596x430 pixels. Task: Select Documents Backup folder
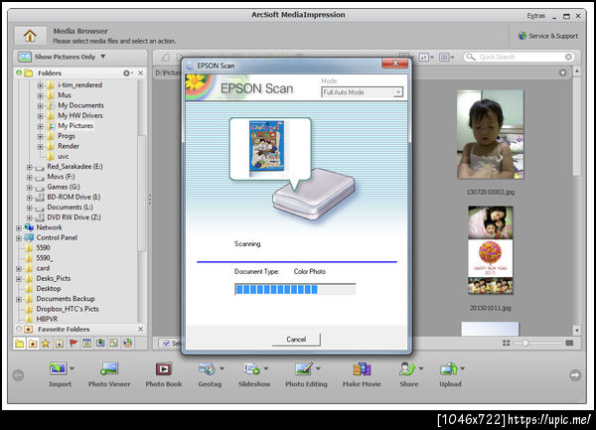[x=66, y=299]
